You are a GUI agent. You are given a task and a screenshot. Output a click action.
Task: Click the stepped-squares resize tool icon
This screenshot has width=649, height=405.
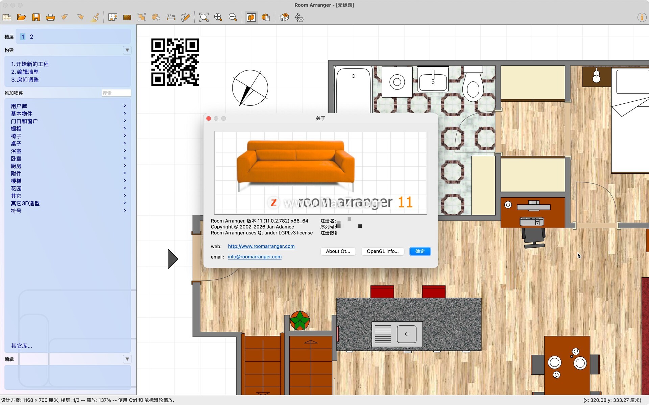coord(142,17)
